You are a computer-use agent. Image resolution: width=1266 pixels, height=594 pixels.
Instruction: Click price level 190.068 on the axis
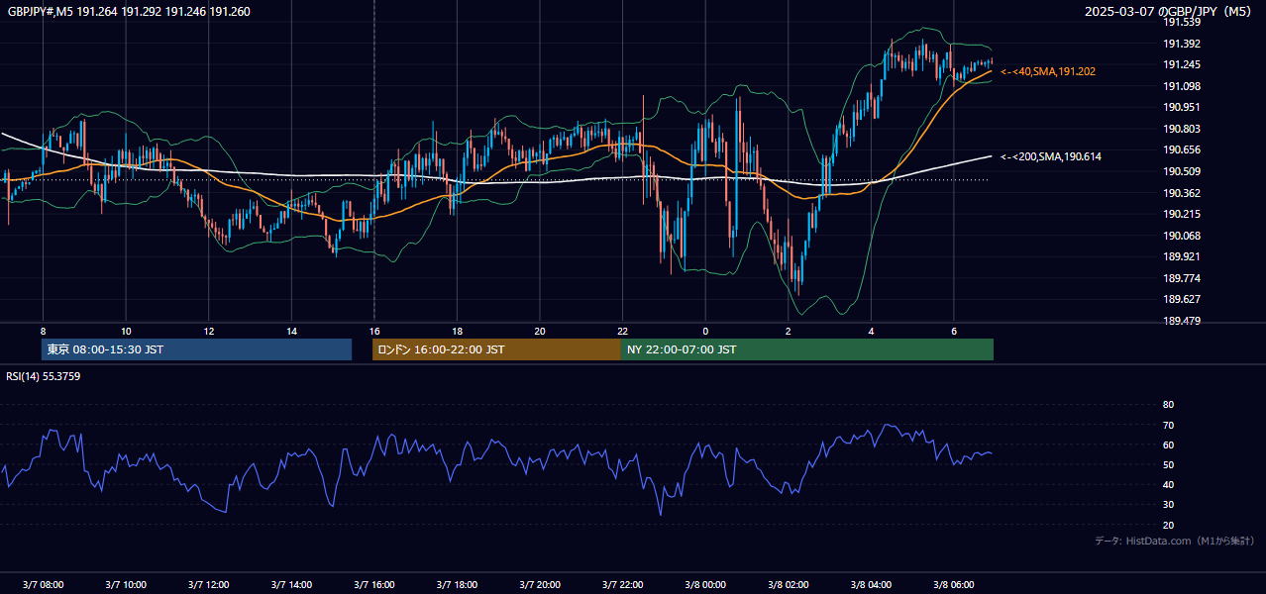point(1182,236)
